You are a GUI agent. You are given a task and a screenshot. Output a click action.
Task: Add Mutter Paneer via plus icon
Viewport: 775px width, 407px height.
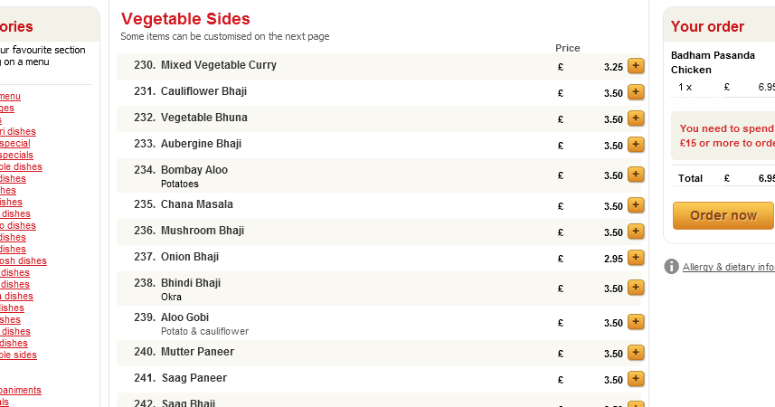[636, 353]
